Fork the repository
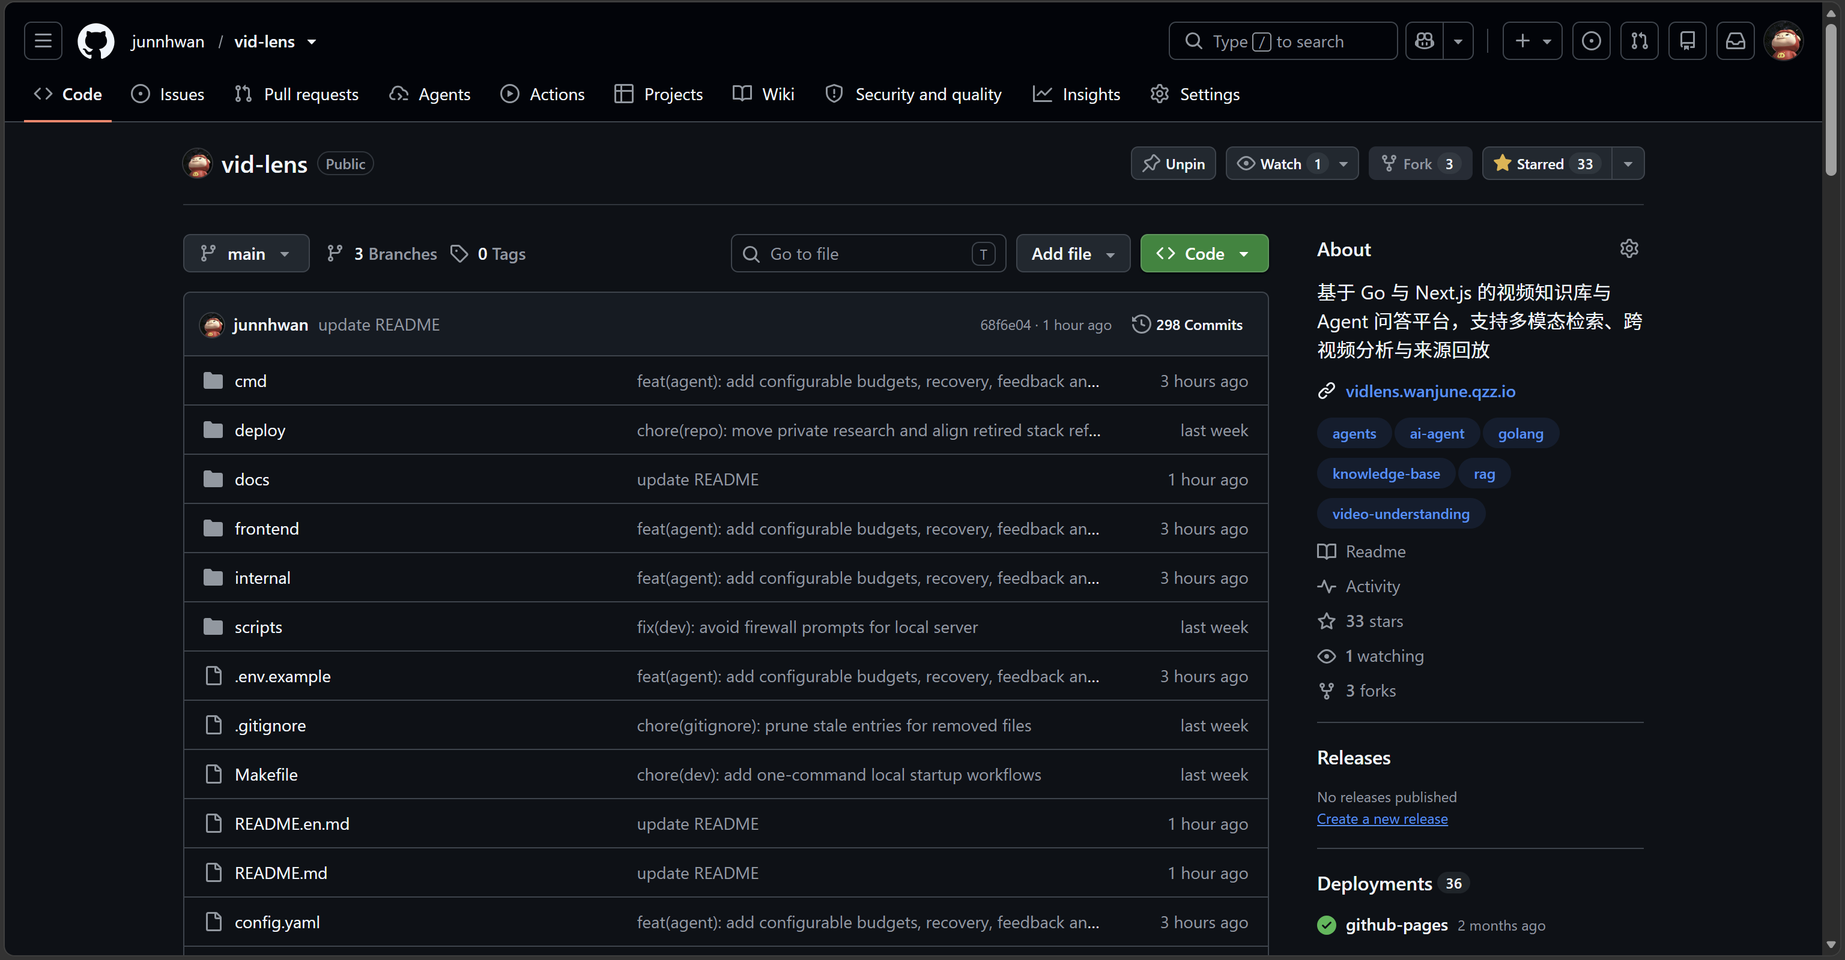The width and height of the screenshot is (1845, 960). (1420, 164)
